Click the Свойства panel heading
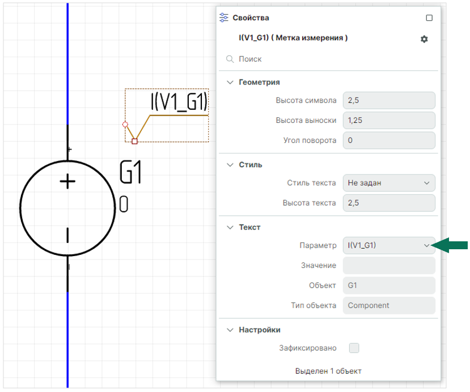The image size is (470, 392). pyautogui.click(x=251, y=18)
